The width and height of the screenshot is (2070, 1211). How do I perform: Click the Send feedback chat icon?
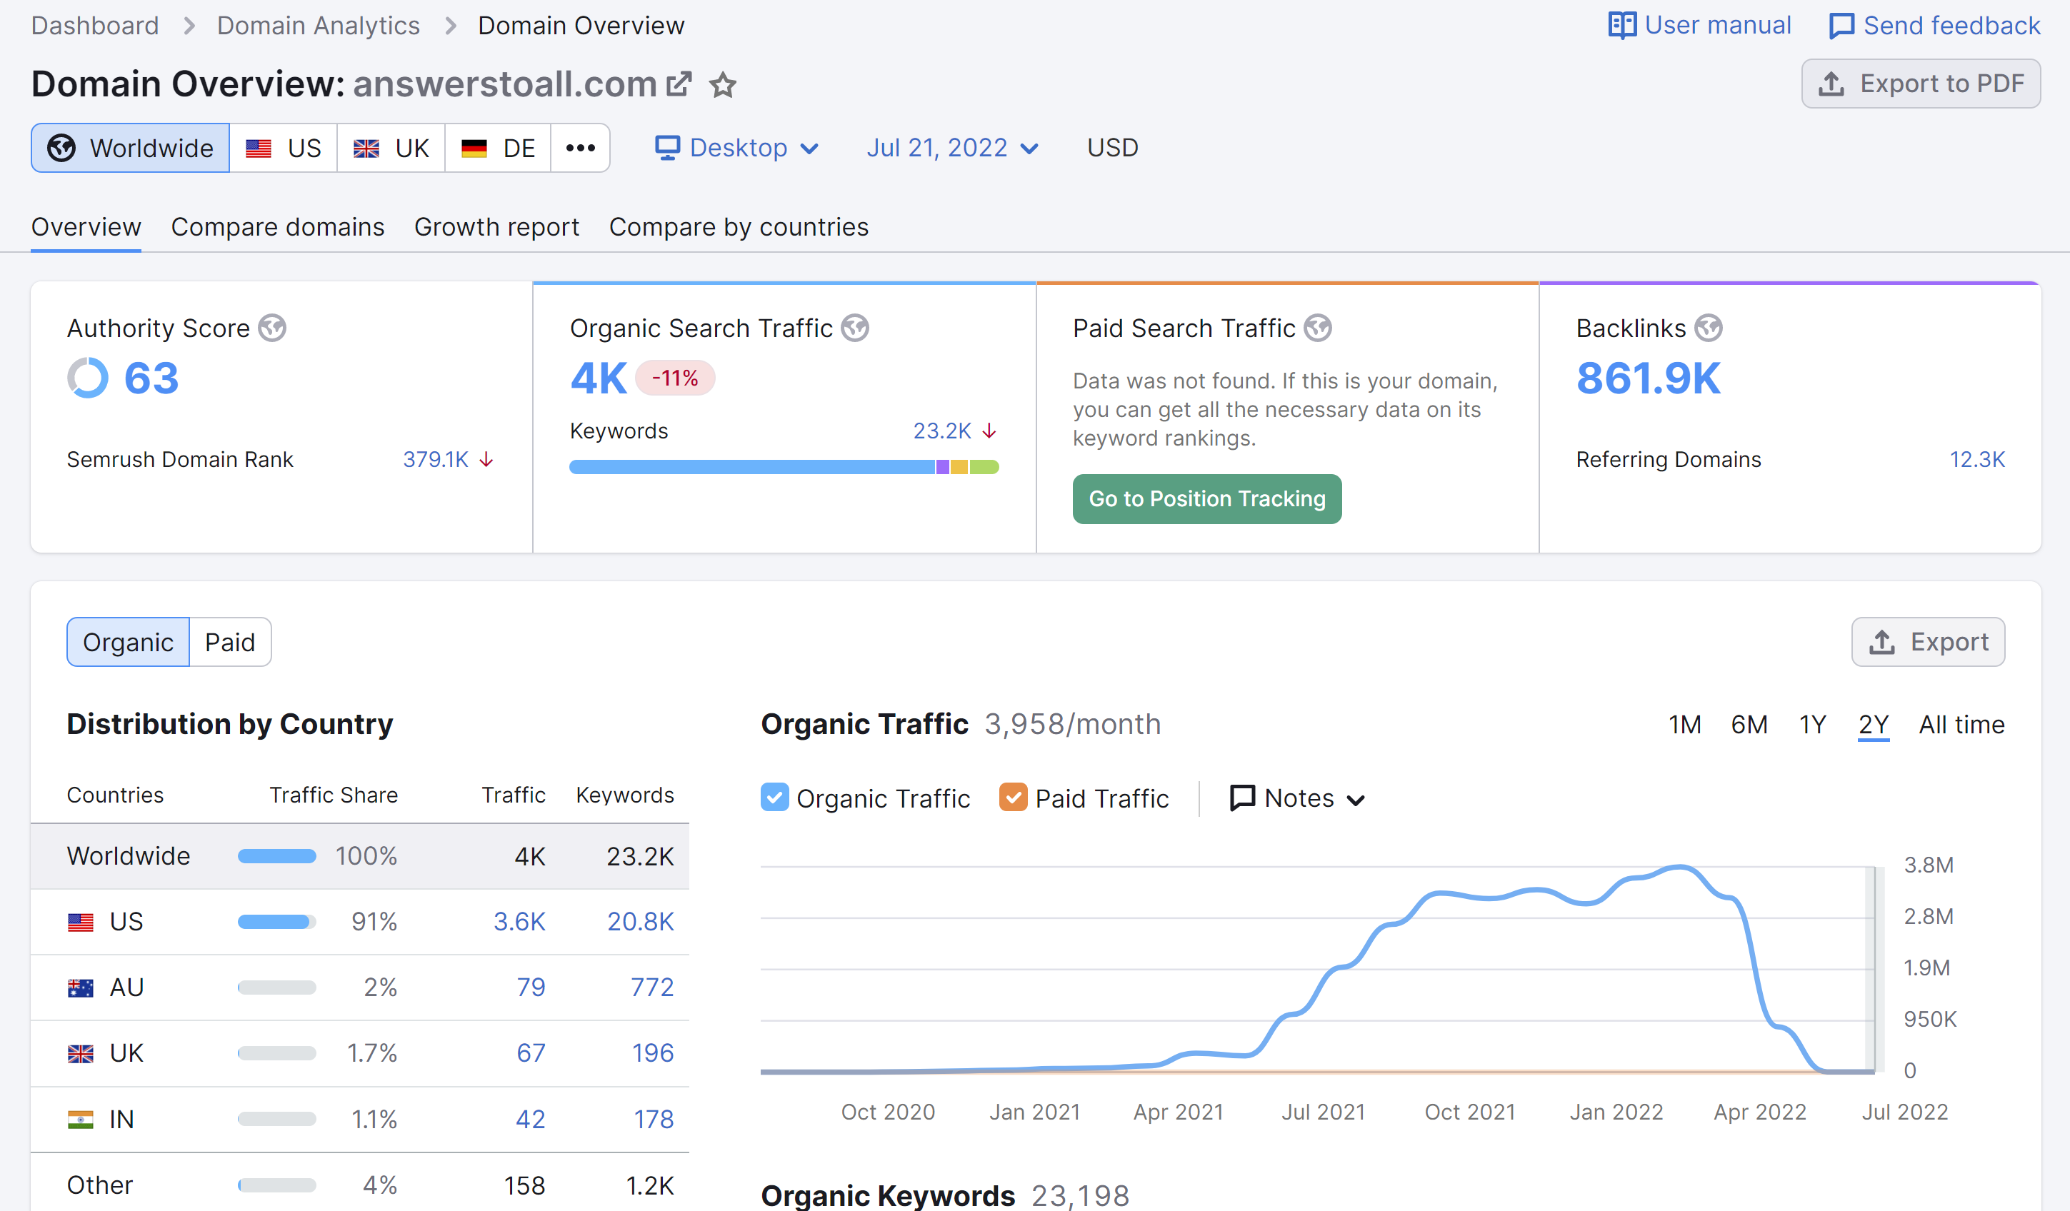(x=1841, y=26)
